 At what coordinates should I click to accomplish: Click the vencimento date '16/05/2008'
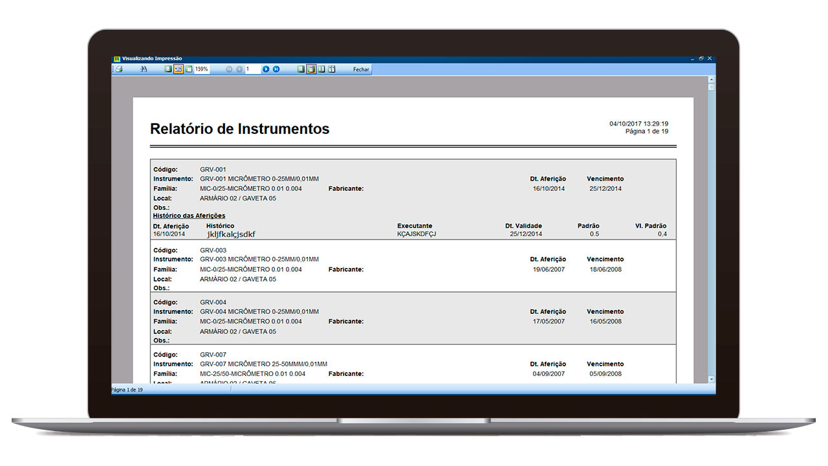605,321
